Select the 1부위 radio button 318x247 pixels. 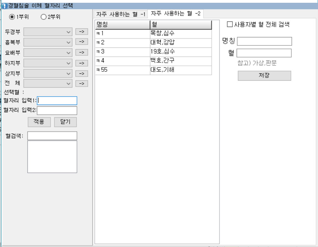(12, 17)
